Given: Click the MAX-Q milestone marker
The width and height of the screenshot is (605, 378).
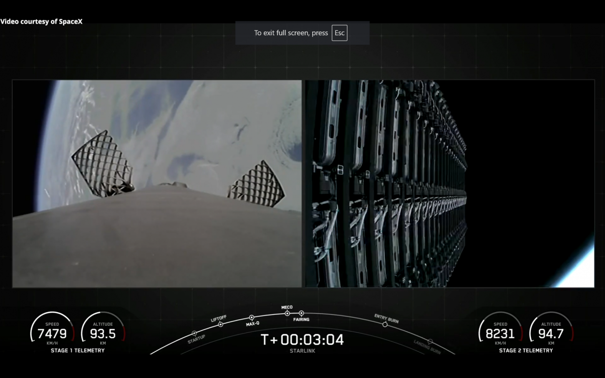Looking at the screenshot, I should tap(251, 318).
